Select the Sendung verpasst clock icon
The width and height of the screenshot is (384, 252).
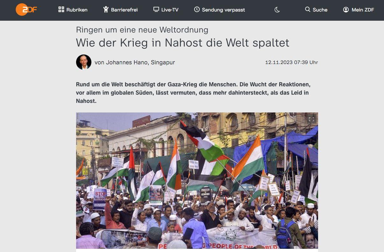coord(197,10)
